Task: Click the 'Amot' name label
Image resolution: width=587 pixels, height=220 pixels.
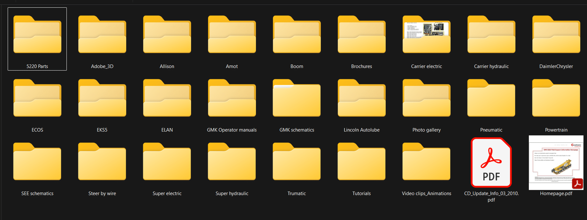Action: point(232,66)
